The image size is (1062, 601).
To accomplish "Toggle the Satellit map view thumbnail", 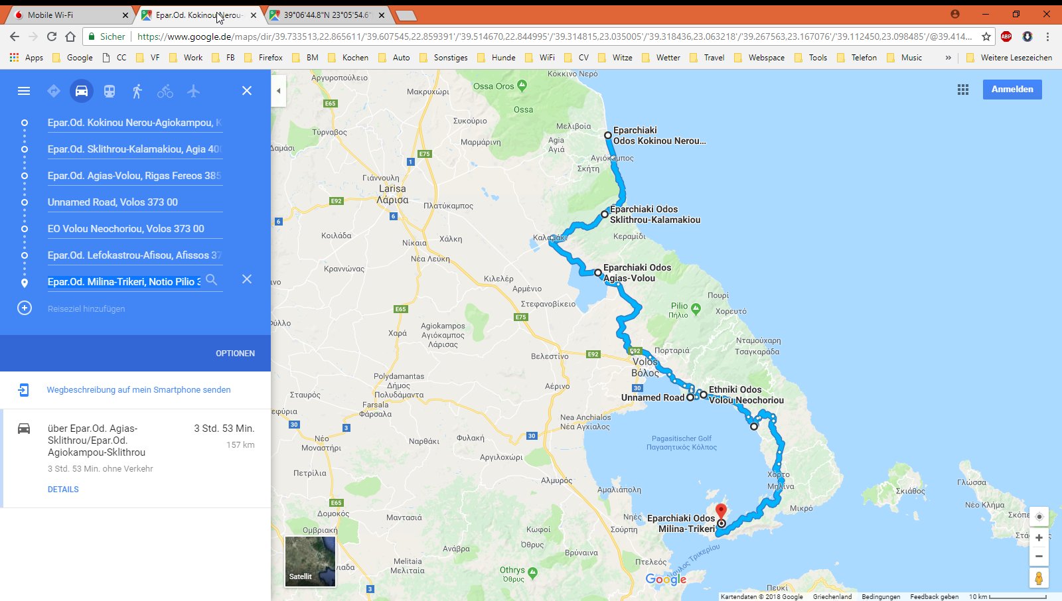I will point(310,562).
